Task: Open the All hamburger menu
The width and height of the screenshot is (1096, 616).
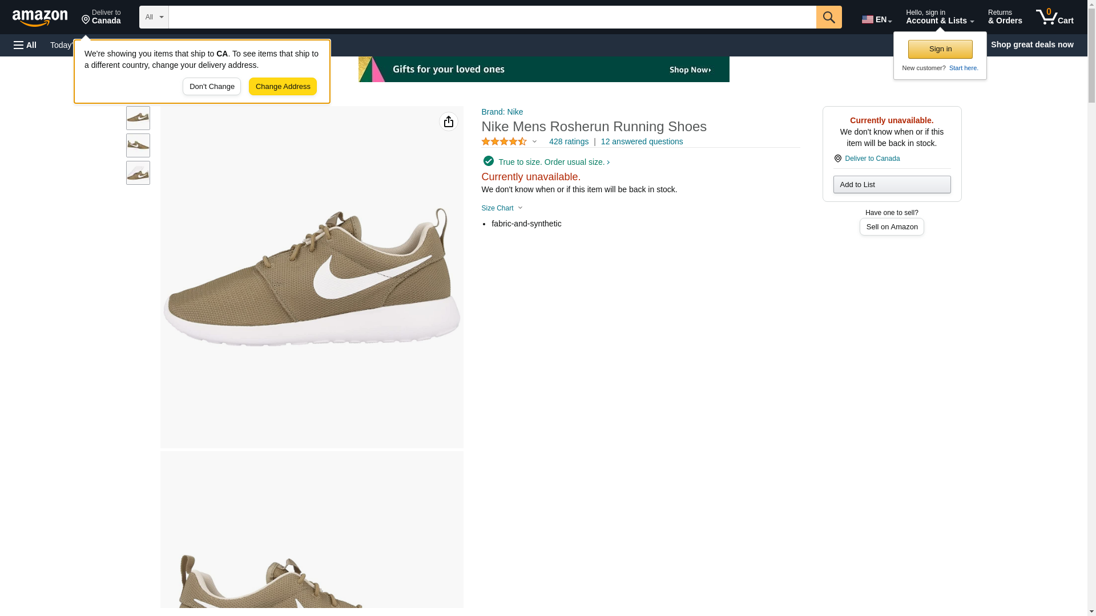Action: click(x=25, y=45)
